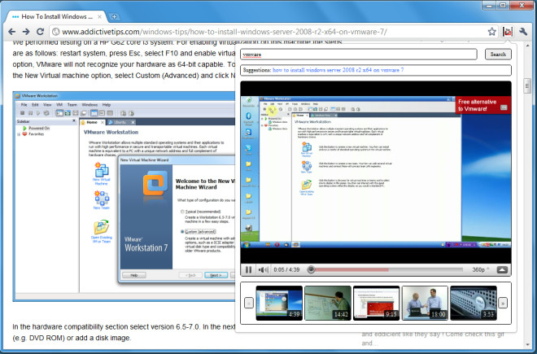The height and width of the screenshot is (354, 537).
Task: Mute the video volume
Action: click(263, 269)
